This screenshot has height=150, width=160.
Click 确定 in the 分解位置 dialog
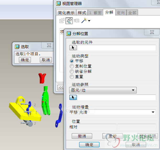pos(89,145)
